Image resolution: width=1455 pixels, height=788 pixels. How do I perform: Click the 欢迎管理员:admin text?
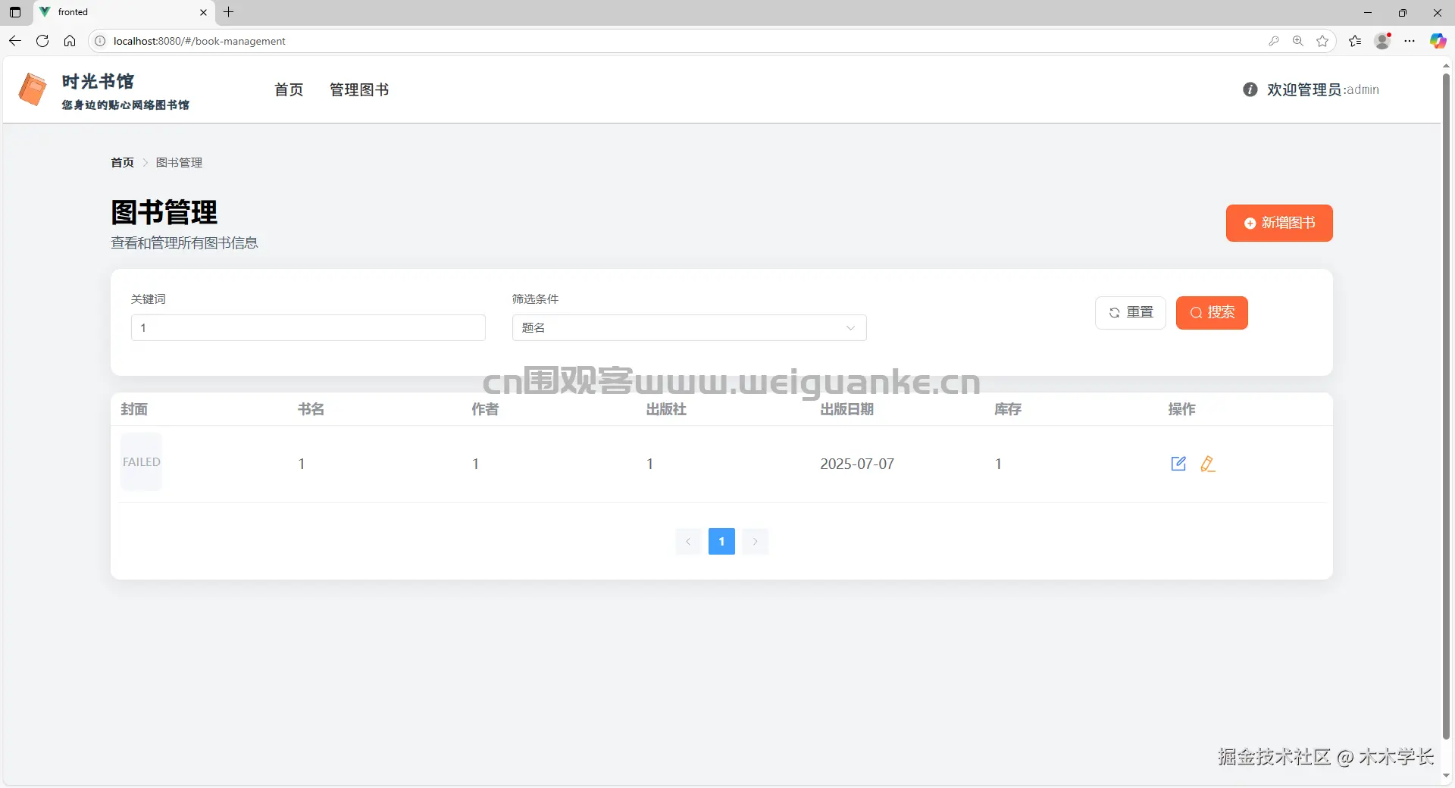click(1323, 89)
